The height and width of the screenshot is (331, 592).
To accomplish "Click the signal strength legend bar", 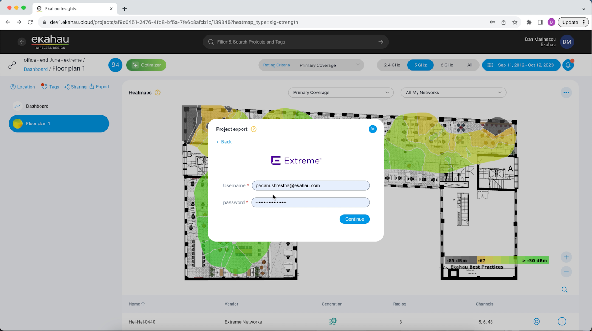I will click(x=497, y=260).
